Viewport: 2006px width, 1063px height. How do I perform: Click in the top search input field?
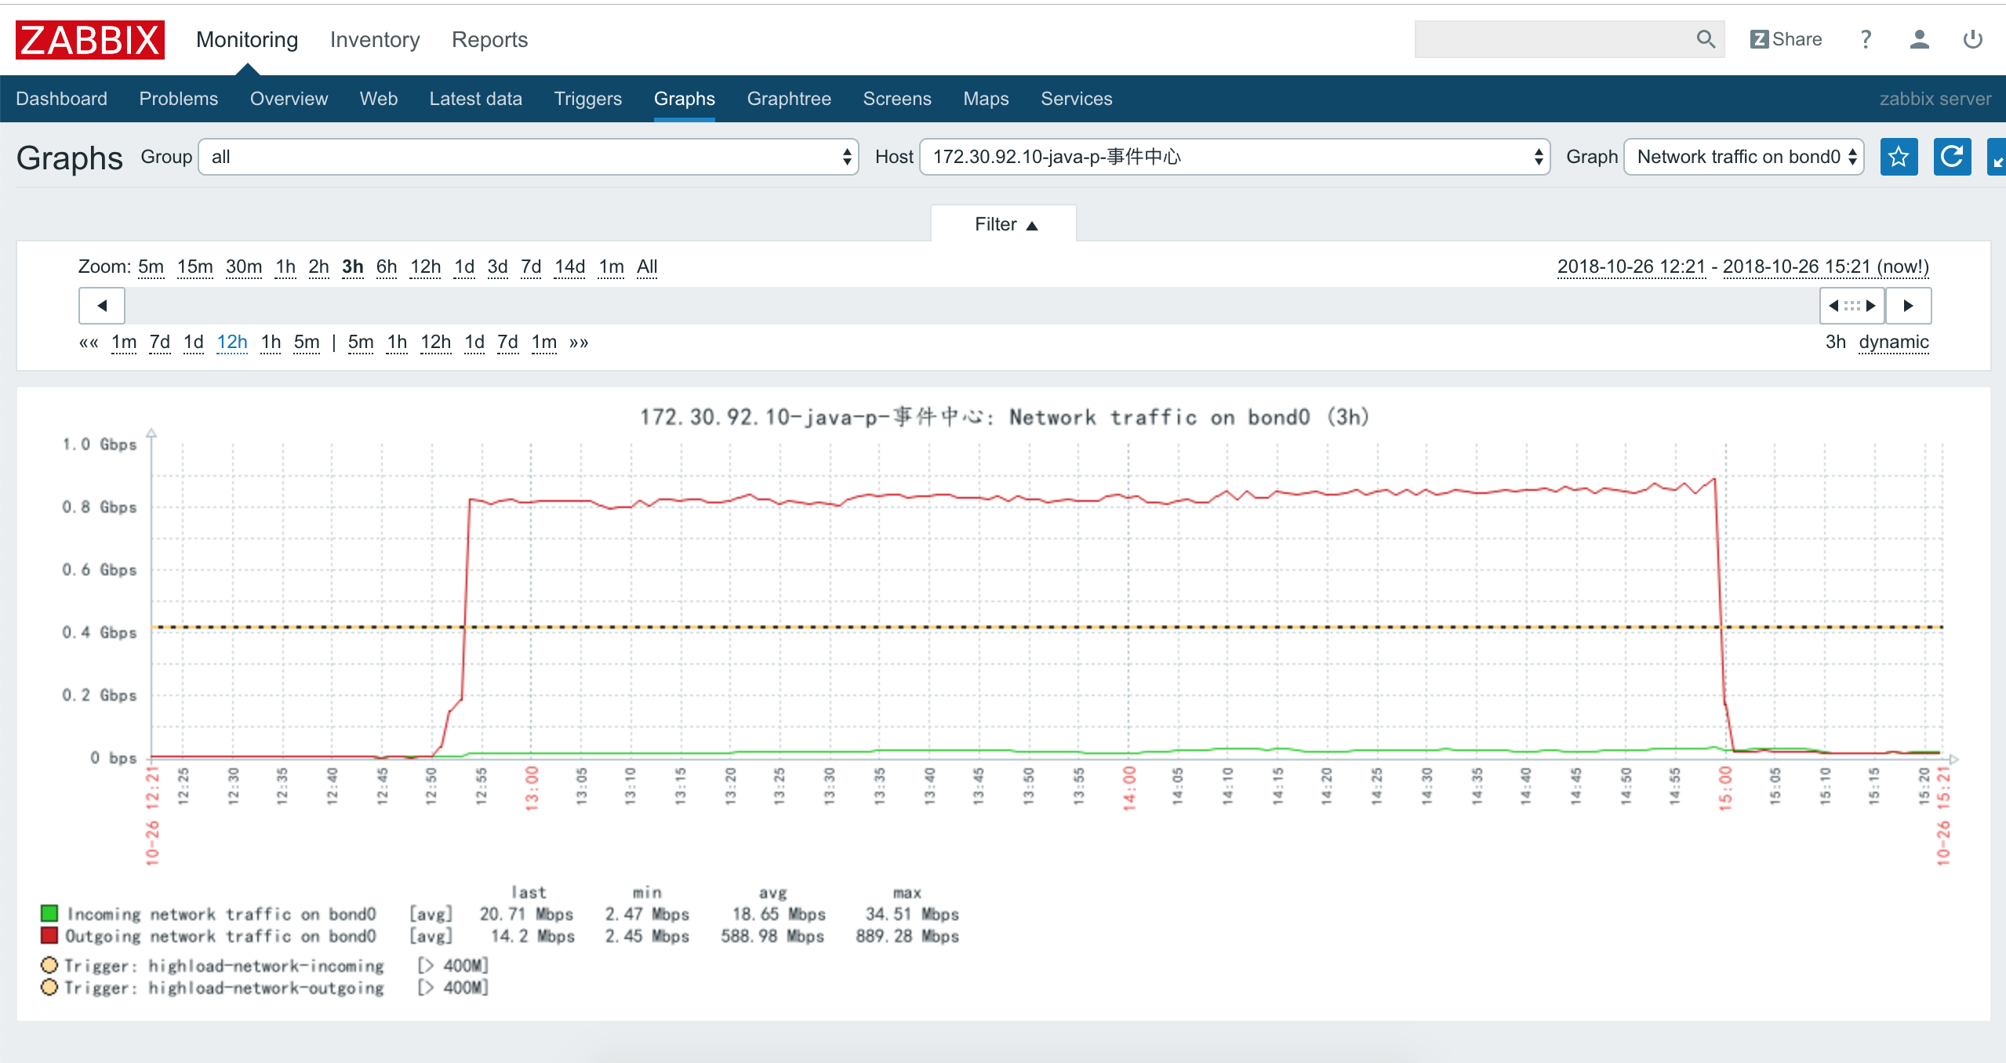click(x=1553, y=39)
